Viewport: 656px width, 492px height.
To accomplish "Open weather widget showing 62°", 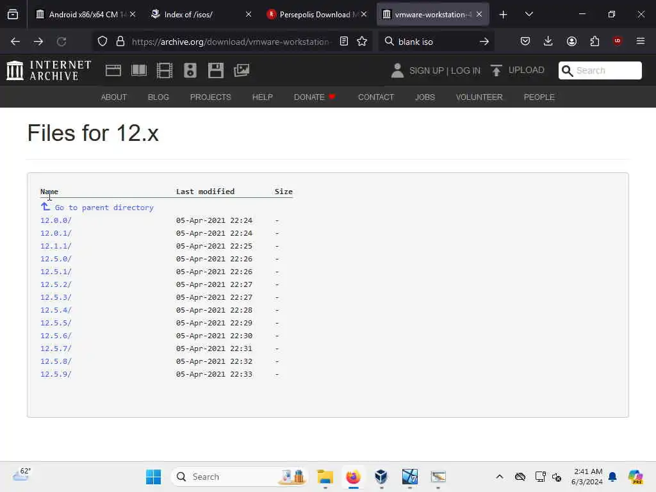I will pyautogui.click(x=21, y=475).
